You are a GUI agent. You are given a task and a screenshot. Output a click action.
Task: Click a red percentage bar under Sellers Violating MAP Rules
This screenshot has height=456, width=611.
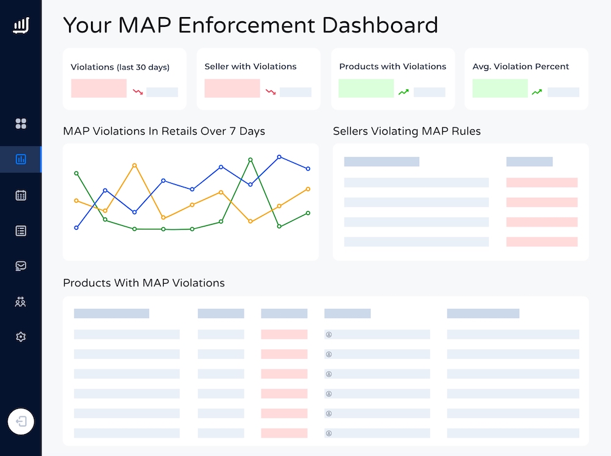pos(541,182)
